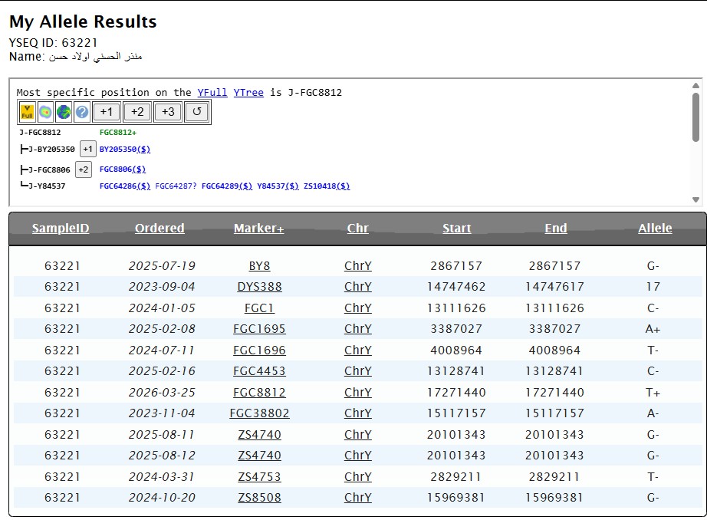707x520 pixels.
Task: Open the FGC1696 marker link
Action: coord(259,350)
